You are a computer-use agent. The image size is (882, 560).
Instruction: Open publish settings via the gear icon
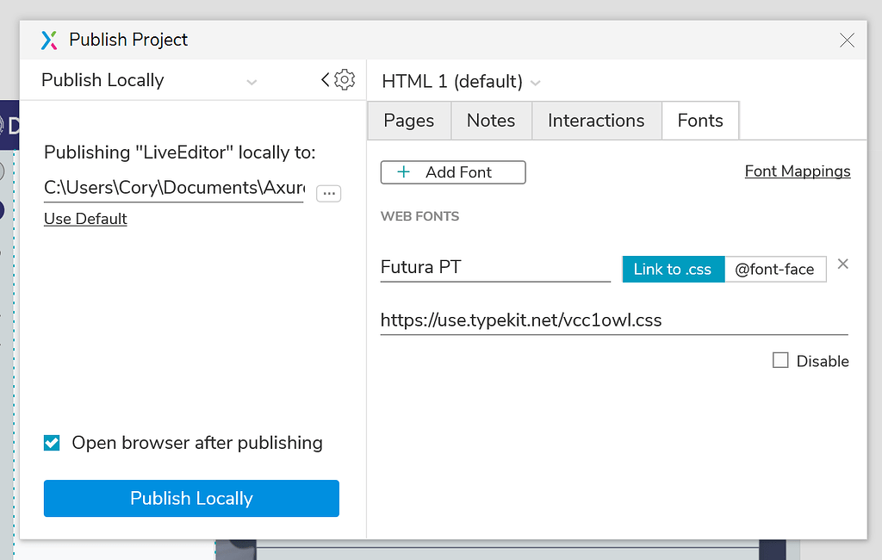(x=344, y=79)
